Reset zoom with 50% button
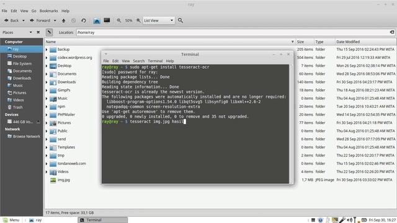The image size is (397, 223). point(128,20)
